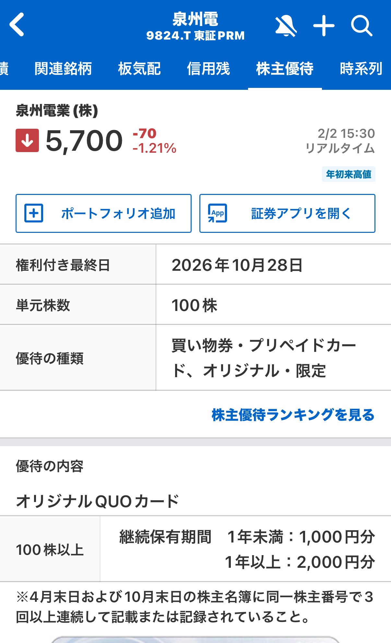391x643 pixels.
Task: Go to 時系列 tab
Action: 361,69
